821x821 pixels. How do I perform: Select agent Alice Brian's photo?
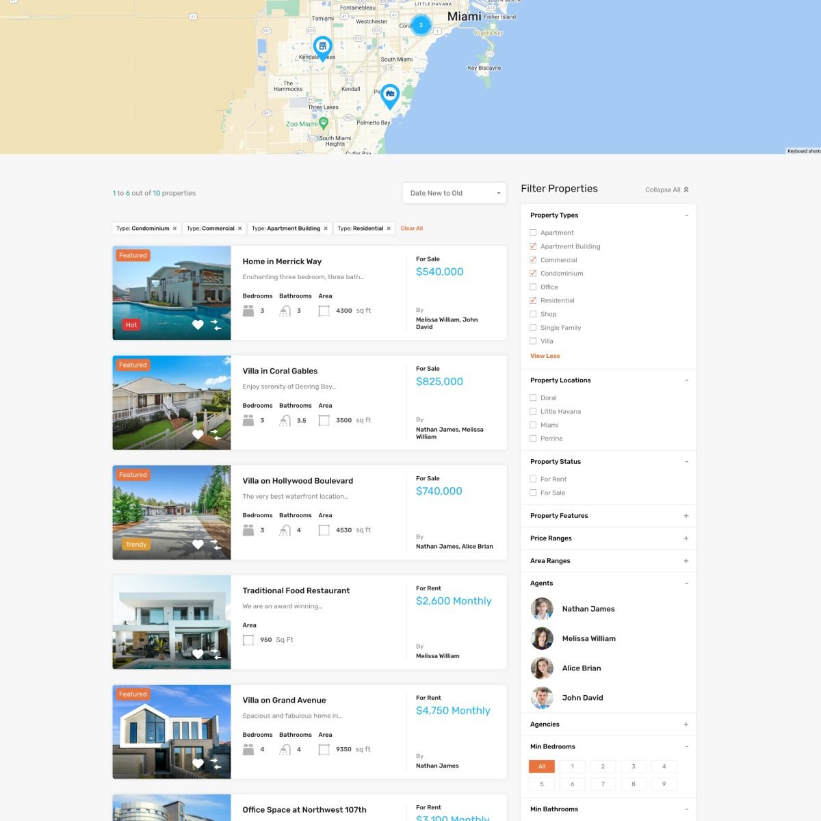(542, 668)
